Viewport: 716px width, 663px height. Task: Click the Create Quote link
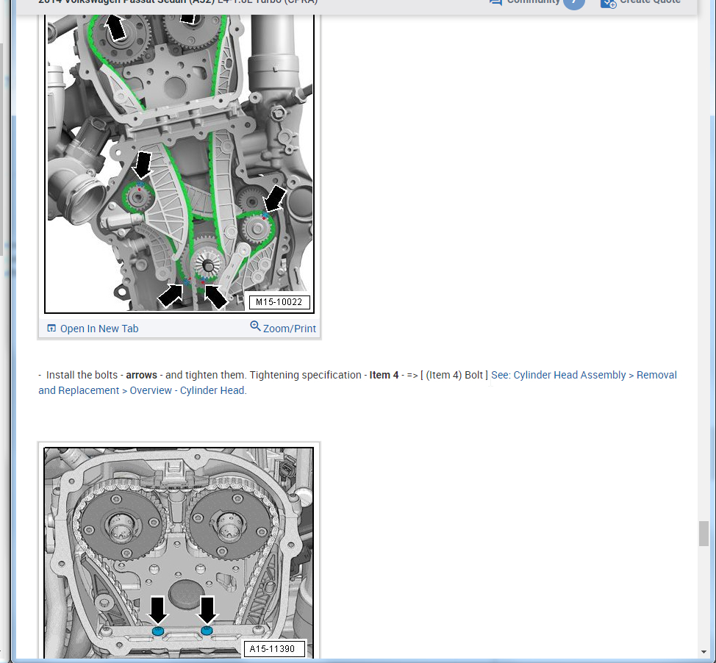pyautogui.click(x=650, y=2)
